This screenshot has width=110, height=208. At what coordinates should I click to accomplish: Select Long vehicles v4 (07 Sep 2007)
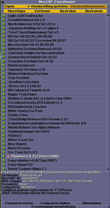pos(54,160)
